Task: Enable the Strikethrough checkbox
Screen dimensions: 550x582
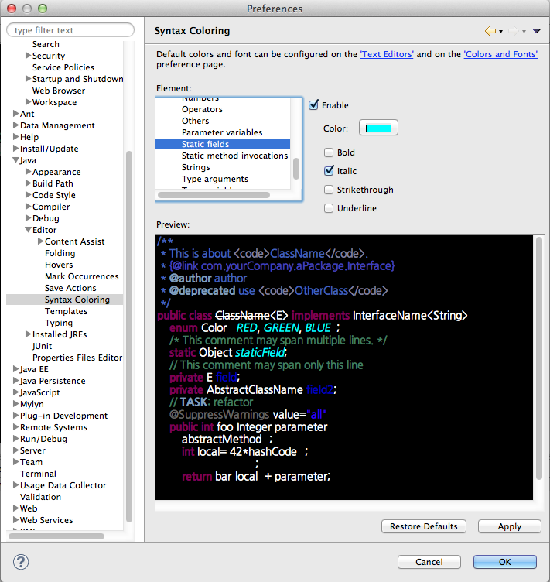Action: [329, 190]
